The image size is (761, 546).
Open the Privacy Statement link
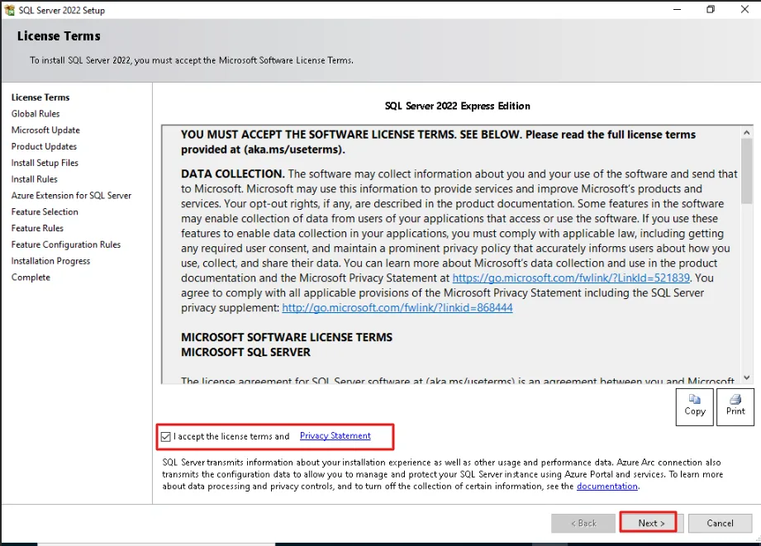tap(335, 436)
